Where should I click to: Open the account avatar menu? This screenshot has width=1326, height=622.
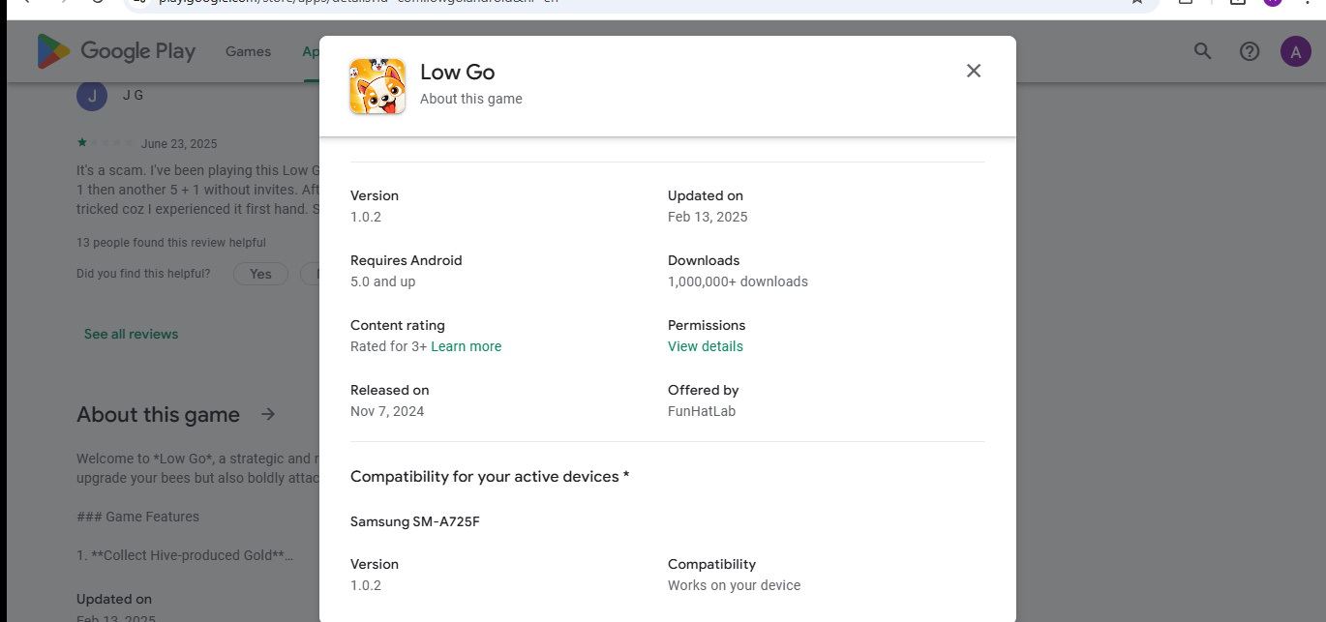click(1296, 51)
